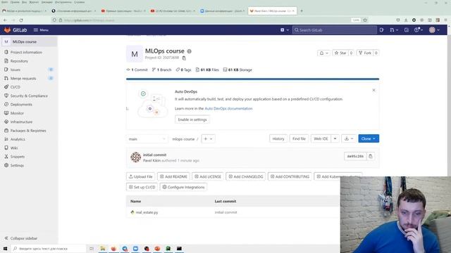Image resolution: width=451 pixels, height=253 pixels.
Task: Click Add README button
Action: pos(173,176)
